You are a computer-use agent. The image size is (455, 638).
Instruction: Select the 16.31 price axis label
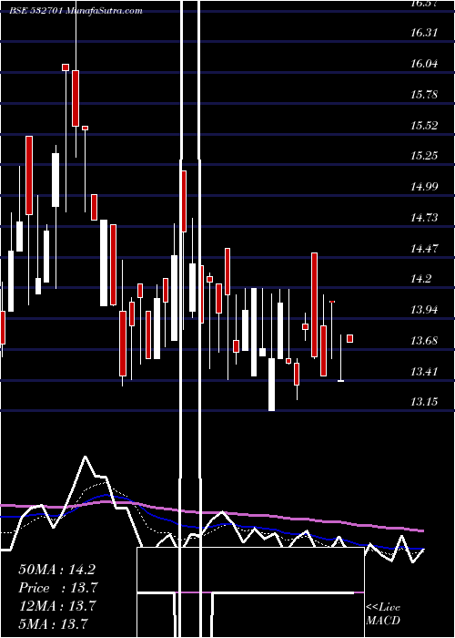point(424,33)
